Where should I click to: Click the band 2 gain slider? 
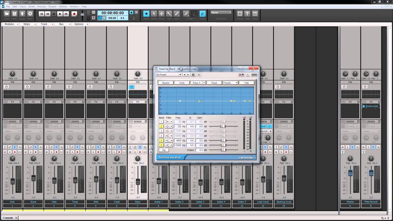click(x=223, y=126)
